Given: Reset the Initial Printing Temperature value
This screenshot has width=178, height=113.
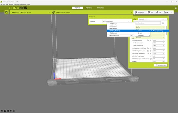Looking at the screenshot, I should [x=148, y=51].
